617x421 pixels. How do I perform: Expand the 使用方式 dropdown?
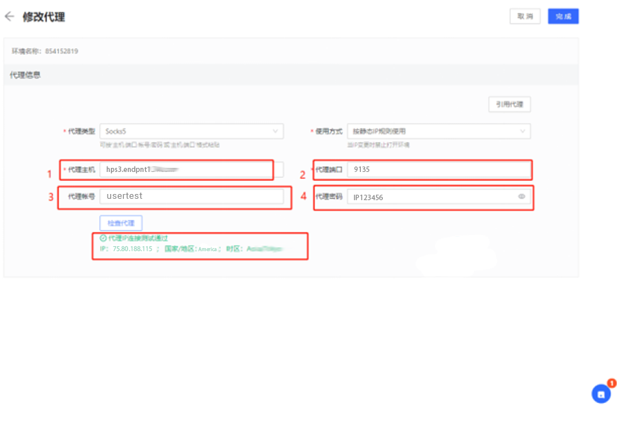coord(439,131)
